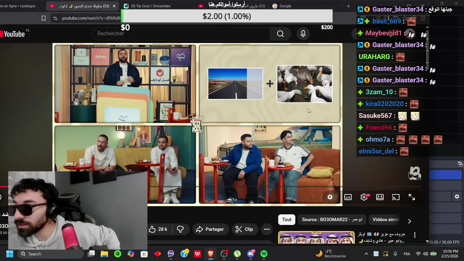The height and width of the screenshot is (261, 464).
Task: Open uTorrent from the taskbar
Action: click(237, 254)
